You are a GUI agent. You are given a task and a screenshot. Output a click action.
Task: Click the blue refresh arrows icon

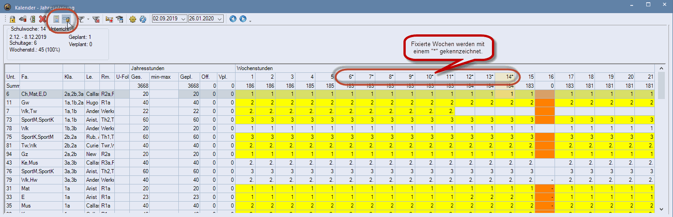click(142, 19)
